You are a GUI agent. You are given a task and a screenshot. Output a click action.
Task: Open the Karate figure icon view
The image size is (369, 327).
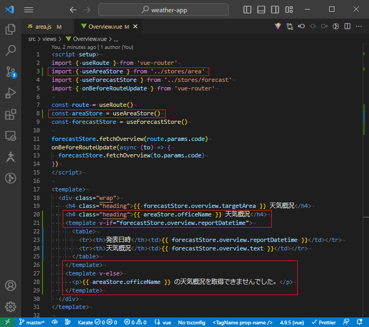click(x=11, y=157)
